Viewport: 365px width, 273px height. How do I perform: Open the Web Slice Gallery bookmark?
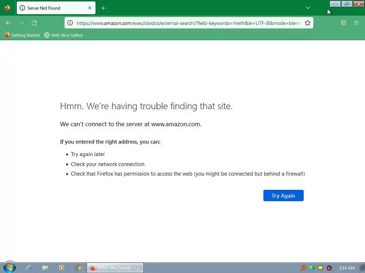64,35
